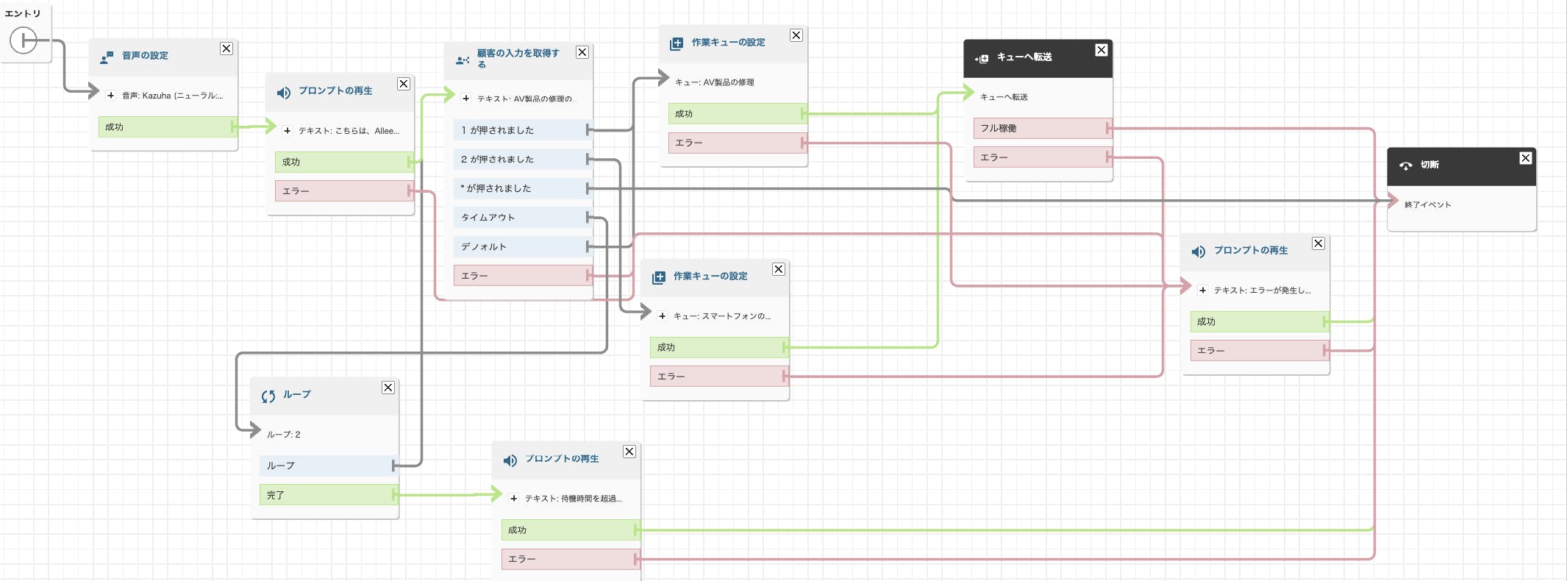1567x581 pixels.
Task: Click speaker icon of prompt block with 待機時間を超過 text
Action: pyautogui.click(x=510, y=460)
